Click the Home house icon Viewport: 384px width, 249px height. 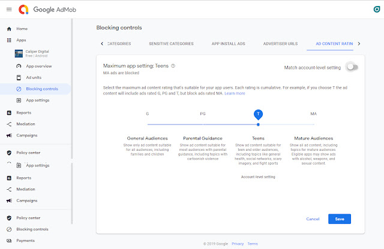pos(9,29)
